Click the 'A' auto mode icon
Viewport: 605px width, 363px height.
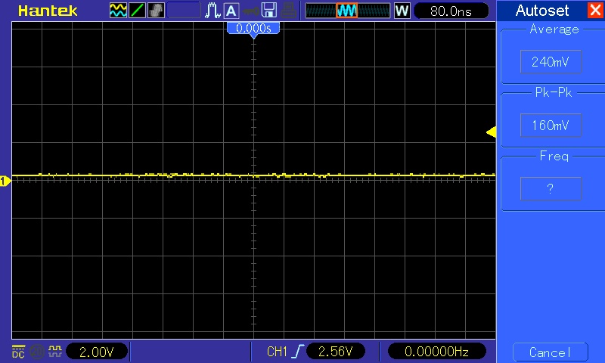(x=231, y=11)
